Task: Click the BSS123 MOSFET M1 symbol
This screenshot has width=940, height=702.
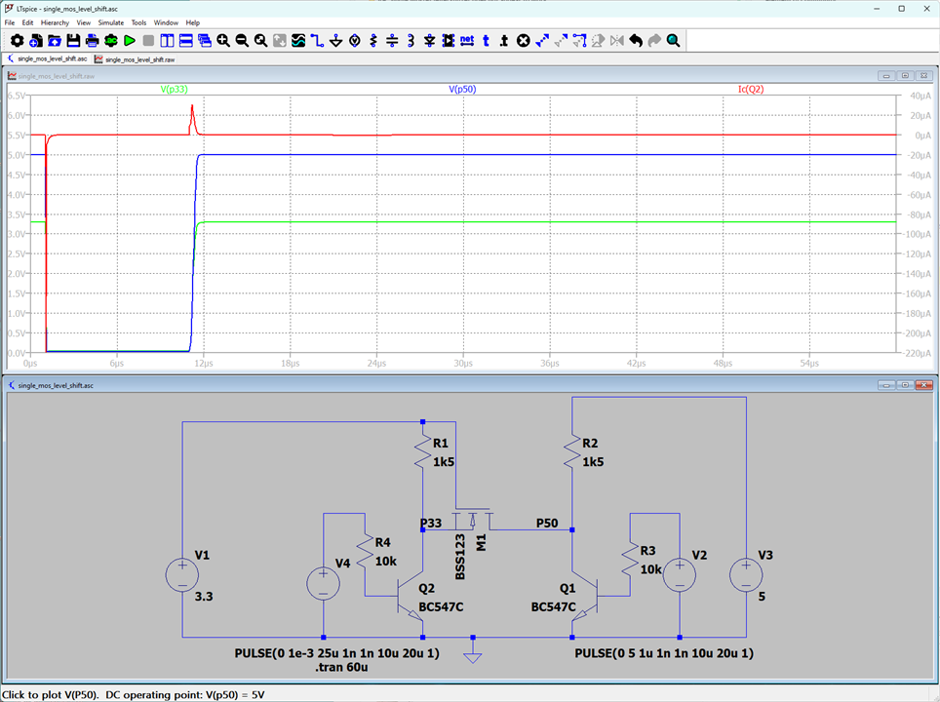Action: [x=473, y=521]
